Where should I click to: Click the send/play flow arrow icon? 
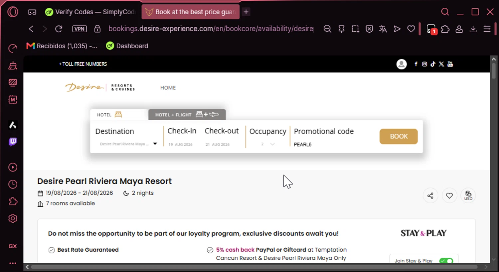click(397, 29)
